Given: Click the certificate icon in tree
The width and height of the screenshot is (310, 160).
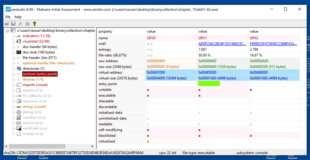Looking at the screenshot, I should (x=19, y=128).
